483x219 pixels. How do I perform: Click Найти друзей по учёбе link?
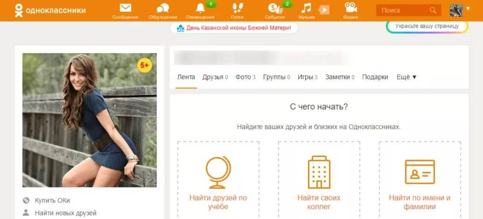[218, 202]
